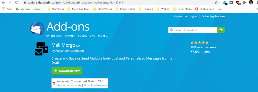Open My Drive - Google bookmark
Screen dimensions: 258x92
point(29,9)
